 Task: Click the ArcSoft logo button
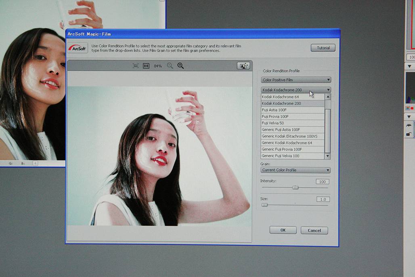(78, 48)
